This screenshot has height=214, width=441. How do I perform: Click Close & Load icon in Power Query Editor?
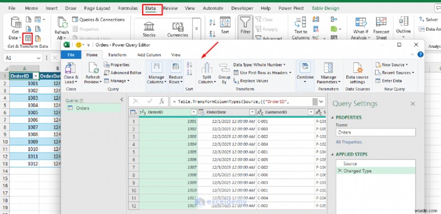(x=71, y=68)
